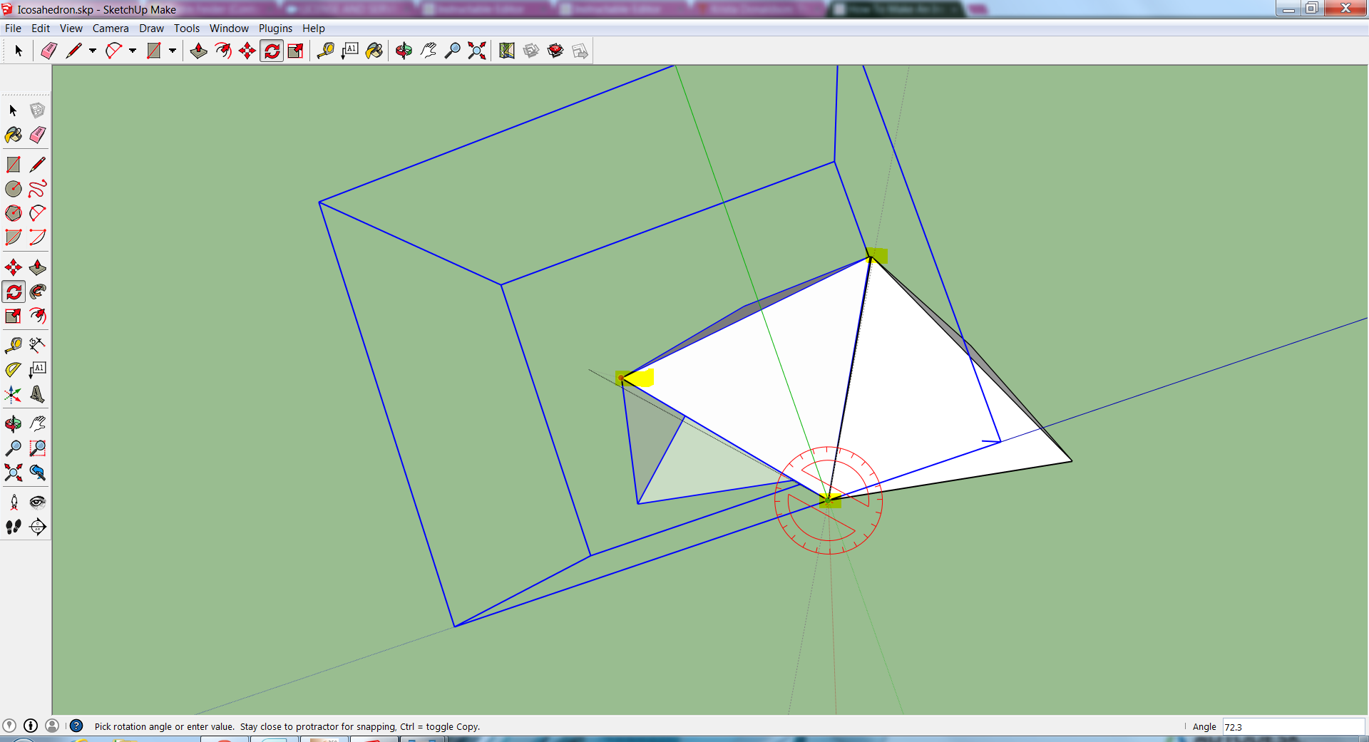Select the Protractor tool
Screen dimensions: 1369x742
(14, 369)
